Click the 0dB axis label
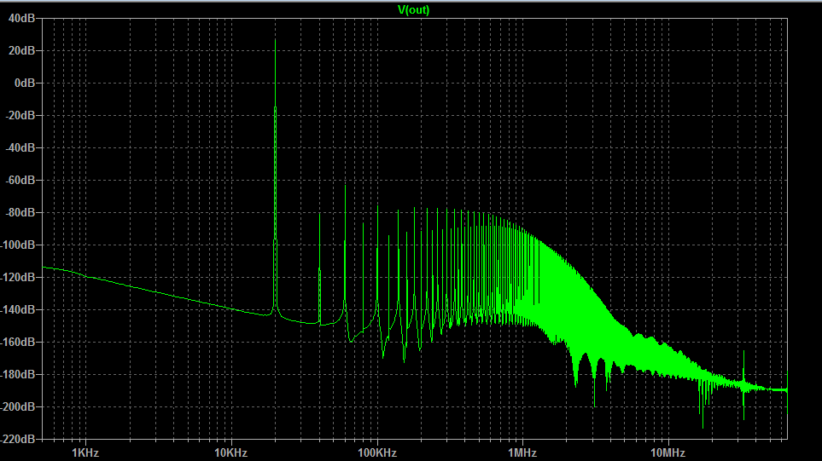The height and width of the screenshot is (461, 822). 25,84
